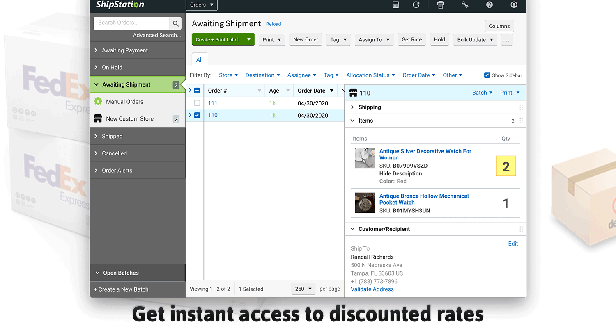Open the Assign To dropdown
The width and height of the screenshot is (616, 328).
374,40
